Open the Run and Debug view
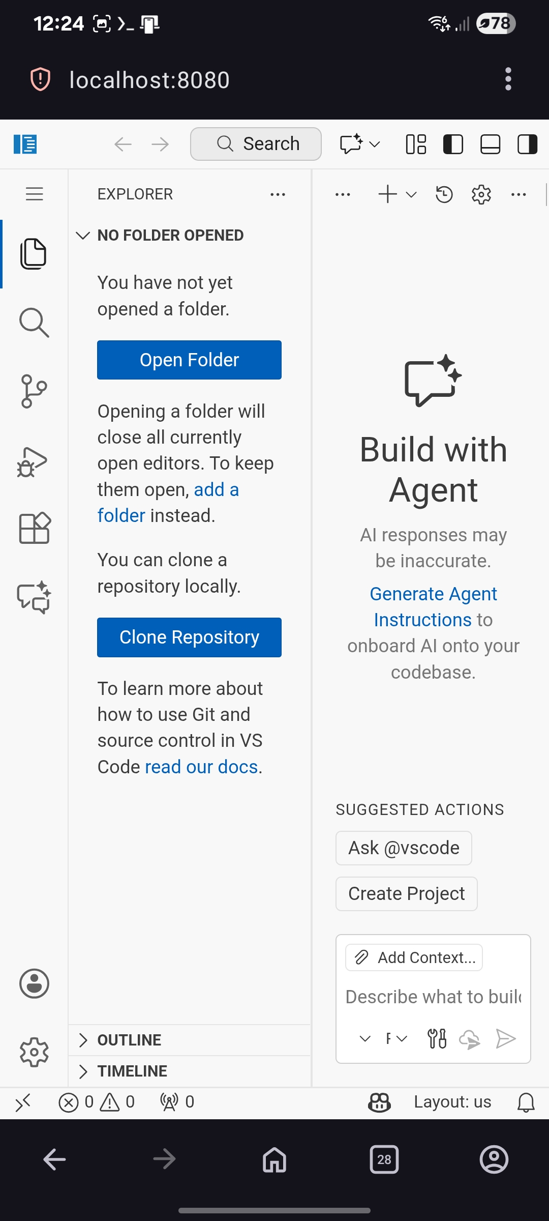549x1221 pixels. [34, 461]
